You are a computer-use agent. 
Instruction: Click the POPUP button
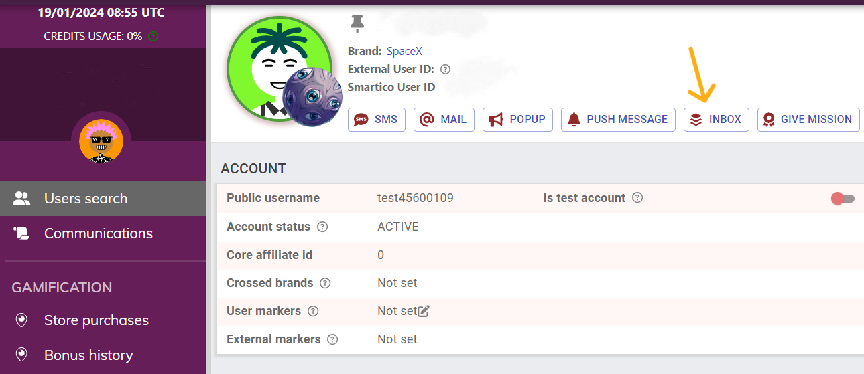517,120
